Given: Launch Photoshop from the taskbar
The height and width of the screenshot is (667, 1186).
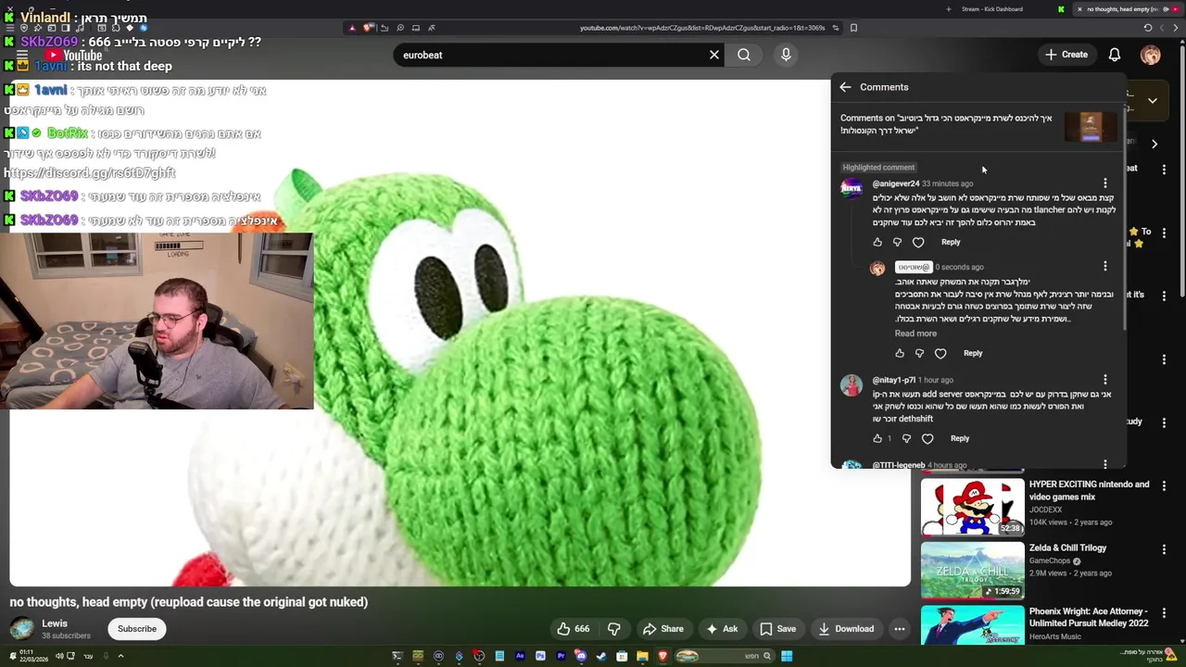Looking at the screenshot, I should (540, 656).
